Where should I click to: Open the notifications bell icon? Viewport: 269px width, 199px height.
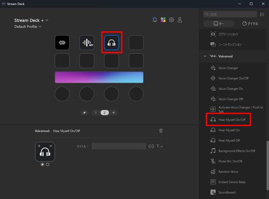click(x=155, y=20)
